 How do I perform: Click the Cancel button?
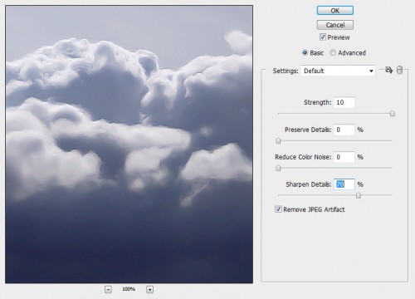point(335,25)
